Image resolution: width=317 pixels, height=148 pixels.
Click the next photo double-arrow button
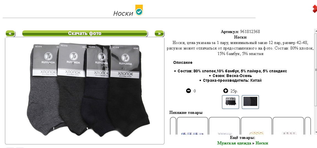tap(159, 33)
